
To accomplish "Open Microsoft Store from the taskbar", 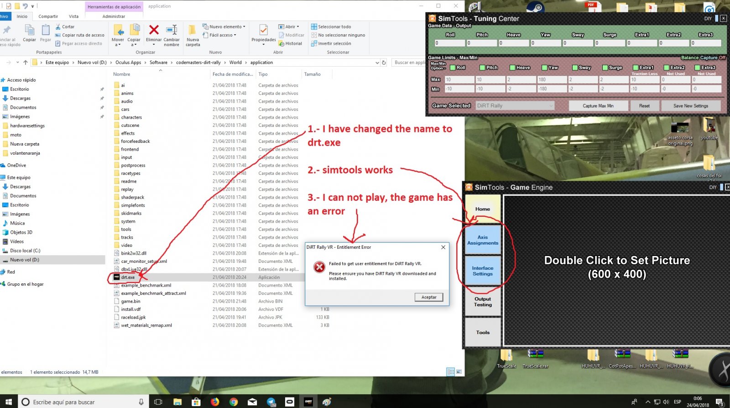I will coord(196,402).
